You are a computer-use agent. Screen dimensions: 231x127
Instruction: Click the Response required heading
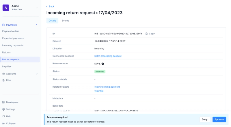(x=57, y=117)
